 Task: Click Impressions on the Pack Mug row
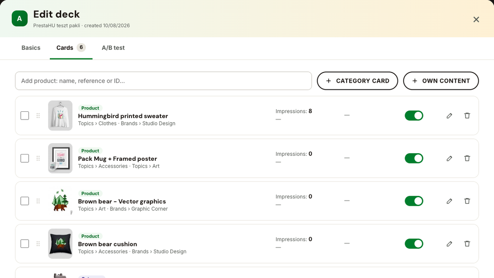click(x=294, y=154)
